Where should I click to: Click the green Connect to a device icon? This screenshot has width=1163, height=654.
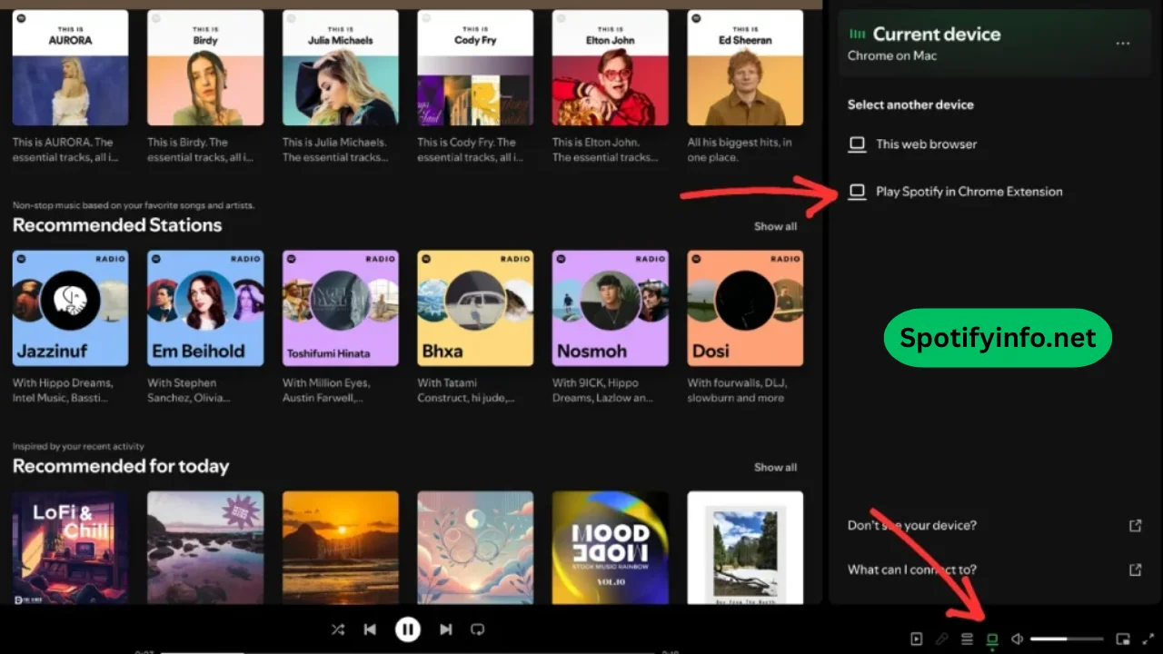[992, 639]
